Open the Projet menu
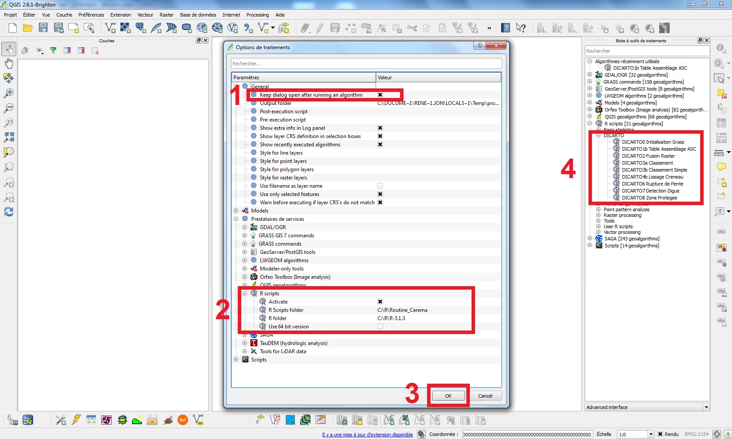Image resolution: width=732 pixels, height=439 pixels. tap(10, 15)
